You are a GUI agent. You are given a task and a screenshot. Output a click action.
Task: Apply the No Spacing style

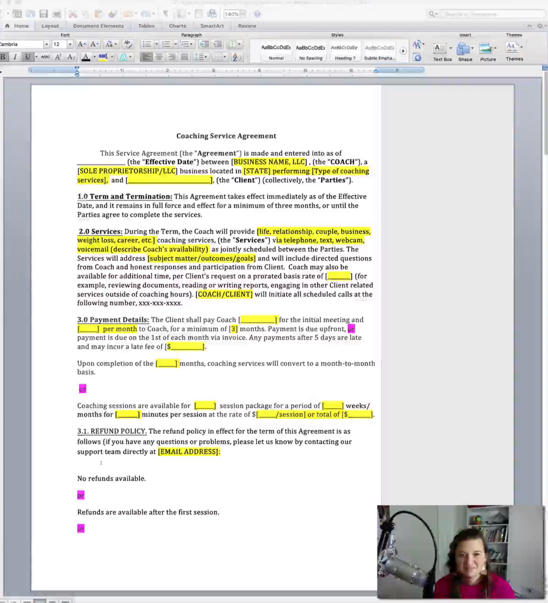point(310,52)
